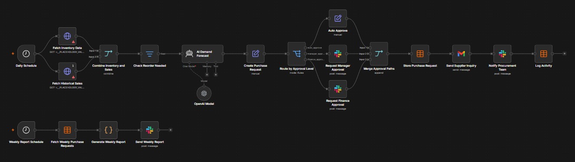Select the Route by Approval Level switch node
The width and height of the screenshot is (575, 162).
(x=297, y=54)
